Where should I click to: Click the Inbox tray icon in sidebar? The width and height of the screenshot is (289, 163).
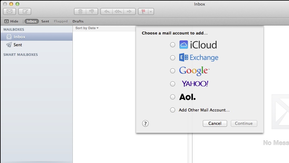tap(9, 37)
